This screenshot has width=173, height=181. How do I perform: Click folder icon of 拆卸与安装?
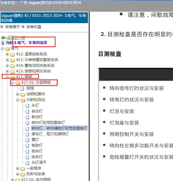point(23,174)
